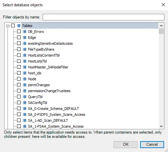Click the OK button

pyautogui.click(x=125, y=144)
